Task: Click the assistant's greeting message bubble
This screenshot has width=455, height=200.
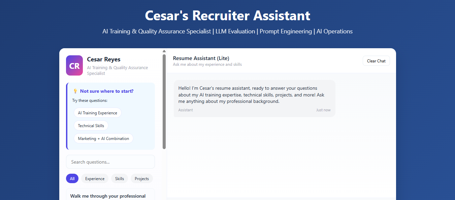Action: 254,98
